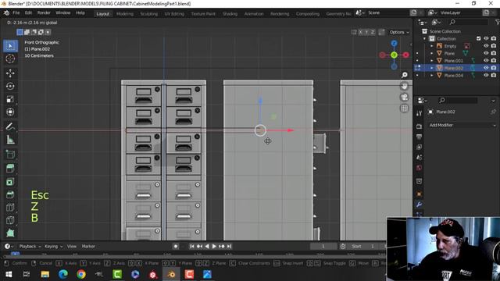
Task: Select the Add Cube tool
Action: (x=10, y=155)
